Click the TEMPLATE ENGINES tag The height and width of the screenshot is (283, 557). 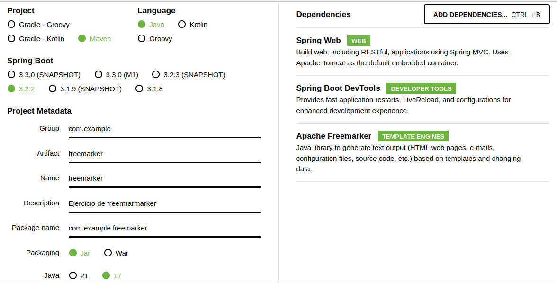(x=413, y=136)
